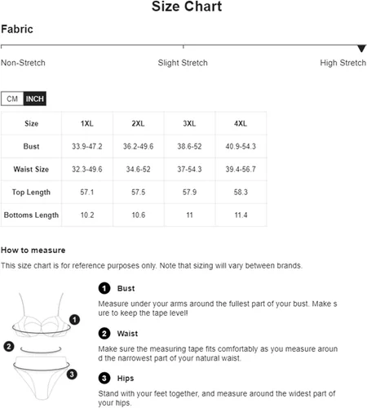Click the Slight Stretch label
Screen dimensions: 367x408
pos(183,63)
